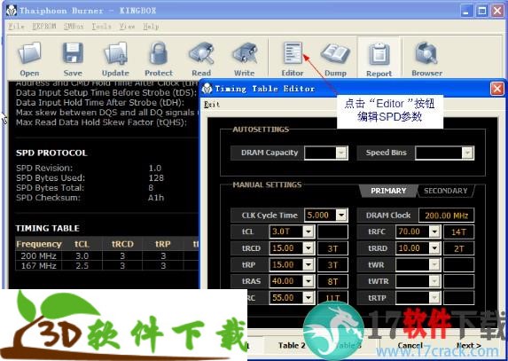
Task: Select the Table 2 tab
Action: coord(292,345)
